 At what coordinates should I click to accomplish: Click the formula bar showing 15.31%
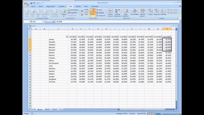tap(118, 22)
